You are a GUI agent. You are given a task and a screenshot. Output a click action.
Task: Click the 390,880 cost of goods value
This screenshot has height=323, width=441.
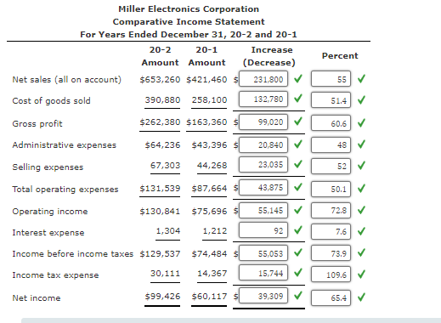(x=162, y=99)
